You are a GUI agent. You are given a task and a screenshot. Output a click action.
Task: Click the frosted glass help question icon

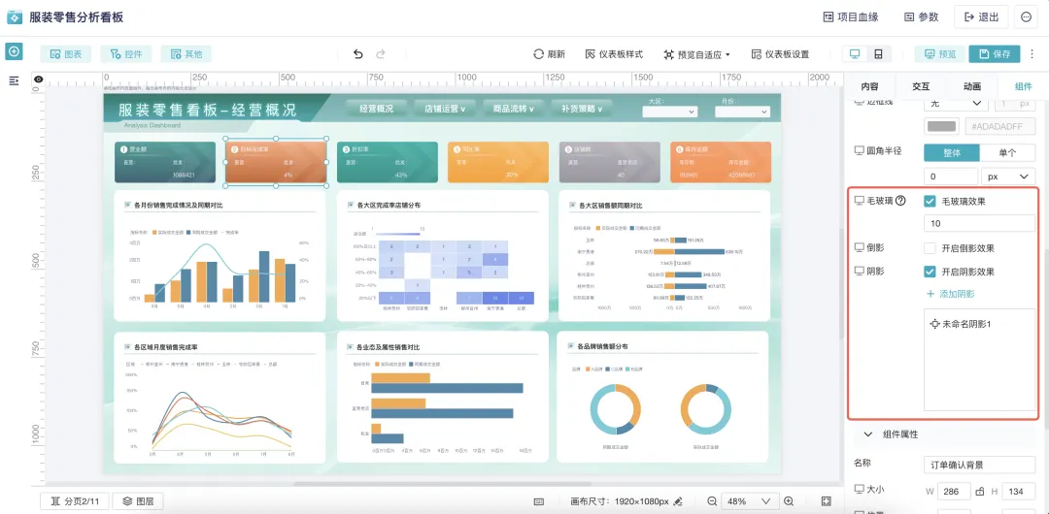(900, 201)
